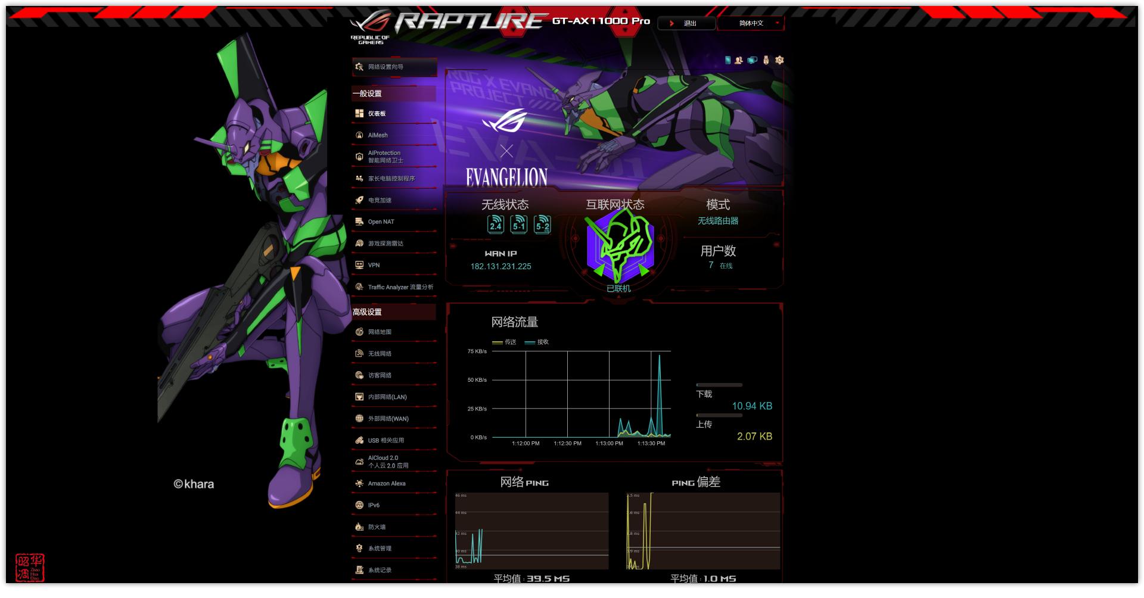
Task: Click the Traffic Analyzer 流量分析 icon
Action: (x=359, y=287)
